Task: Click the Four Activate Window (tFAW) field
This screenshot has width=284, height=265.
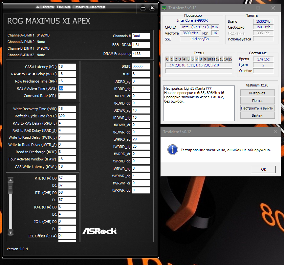Action: tap(67, 159)
